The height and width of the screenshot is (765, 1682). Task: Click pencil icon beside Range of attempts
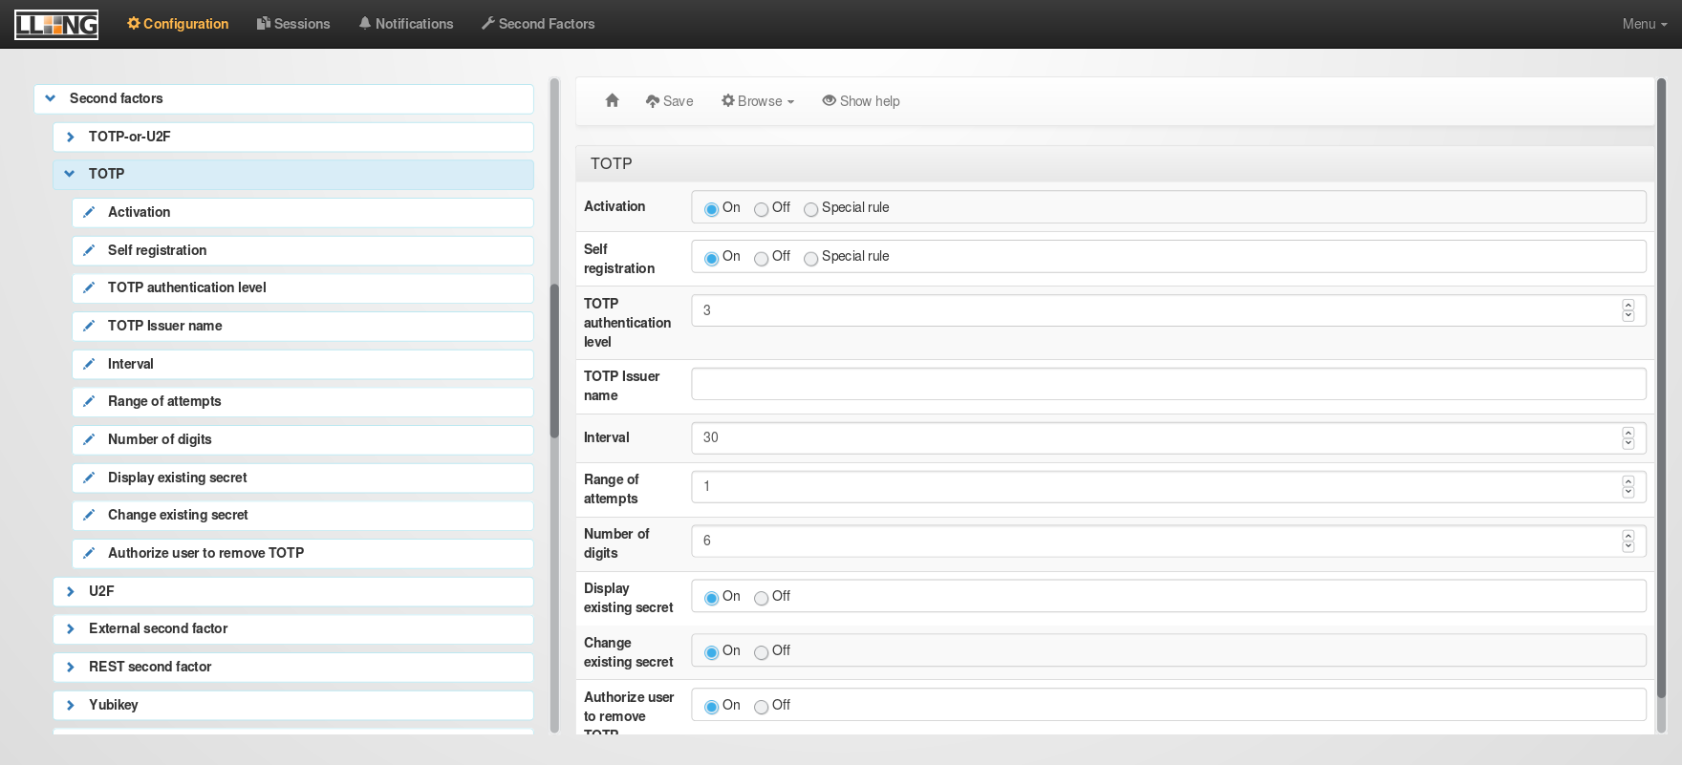pyautogui.click(x=89, y=401)
